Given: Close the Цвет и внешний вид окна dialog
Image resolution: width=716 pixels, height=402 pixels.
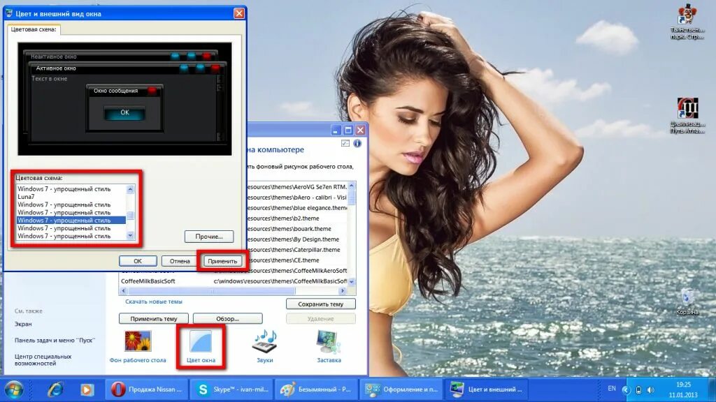Looking at the screenshot, I should [239, 13].
